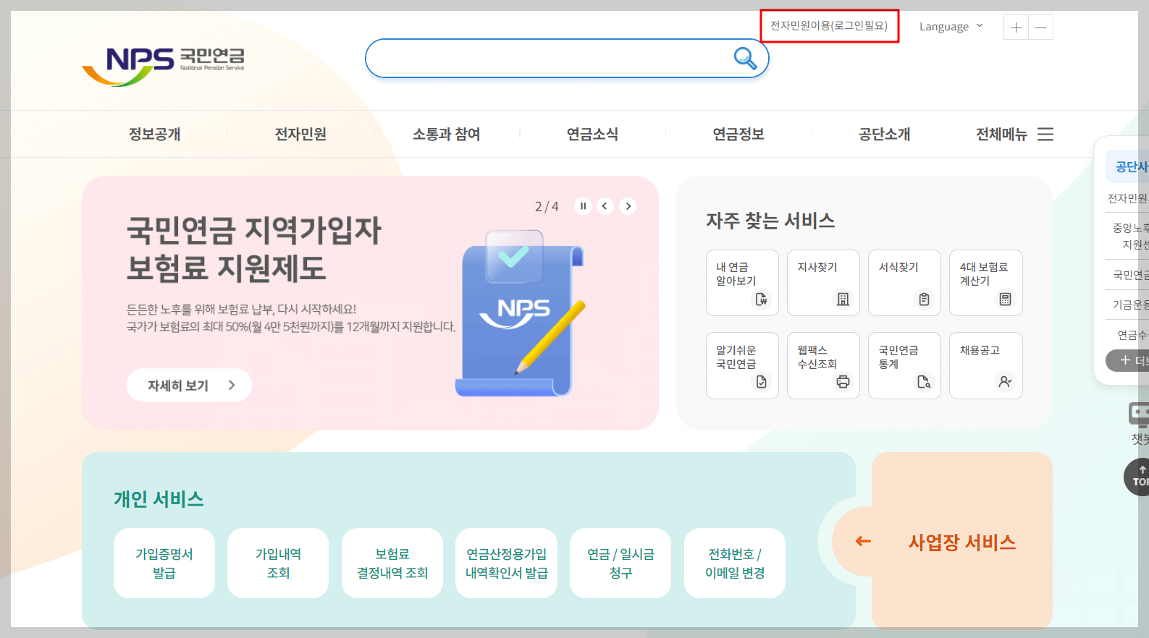Open 서식찾기 clipboard icon tile
Image resolution: width=1149 pixels, height=638 pixels.
pos(904,283)
